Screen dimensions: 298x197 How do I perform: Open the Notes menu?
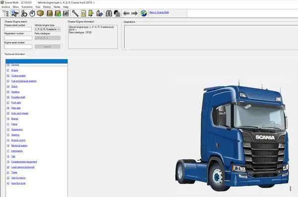[x=57, y=7]
